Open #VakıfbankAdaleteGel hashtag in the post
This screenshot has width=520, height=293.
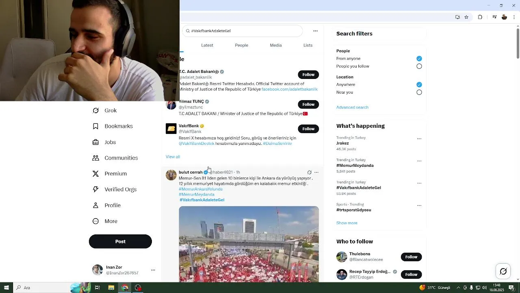pos(202,200)
